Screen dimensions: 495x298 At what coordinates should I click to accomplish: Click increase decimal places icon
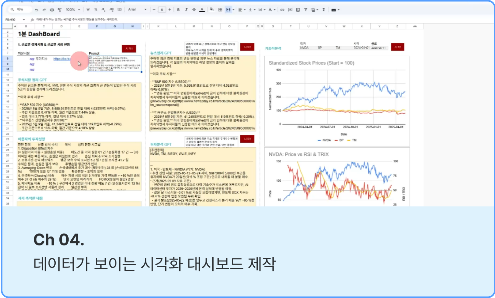point(112,10)
